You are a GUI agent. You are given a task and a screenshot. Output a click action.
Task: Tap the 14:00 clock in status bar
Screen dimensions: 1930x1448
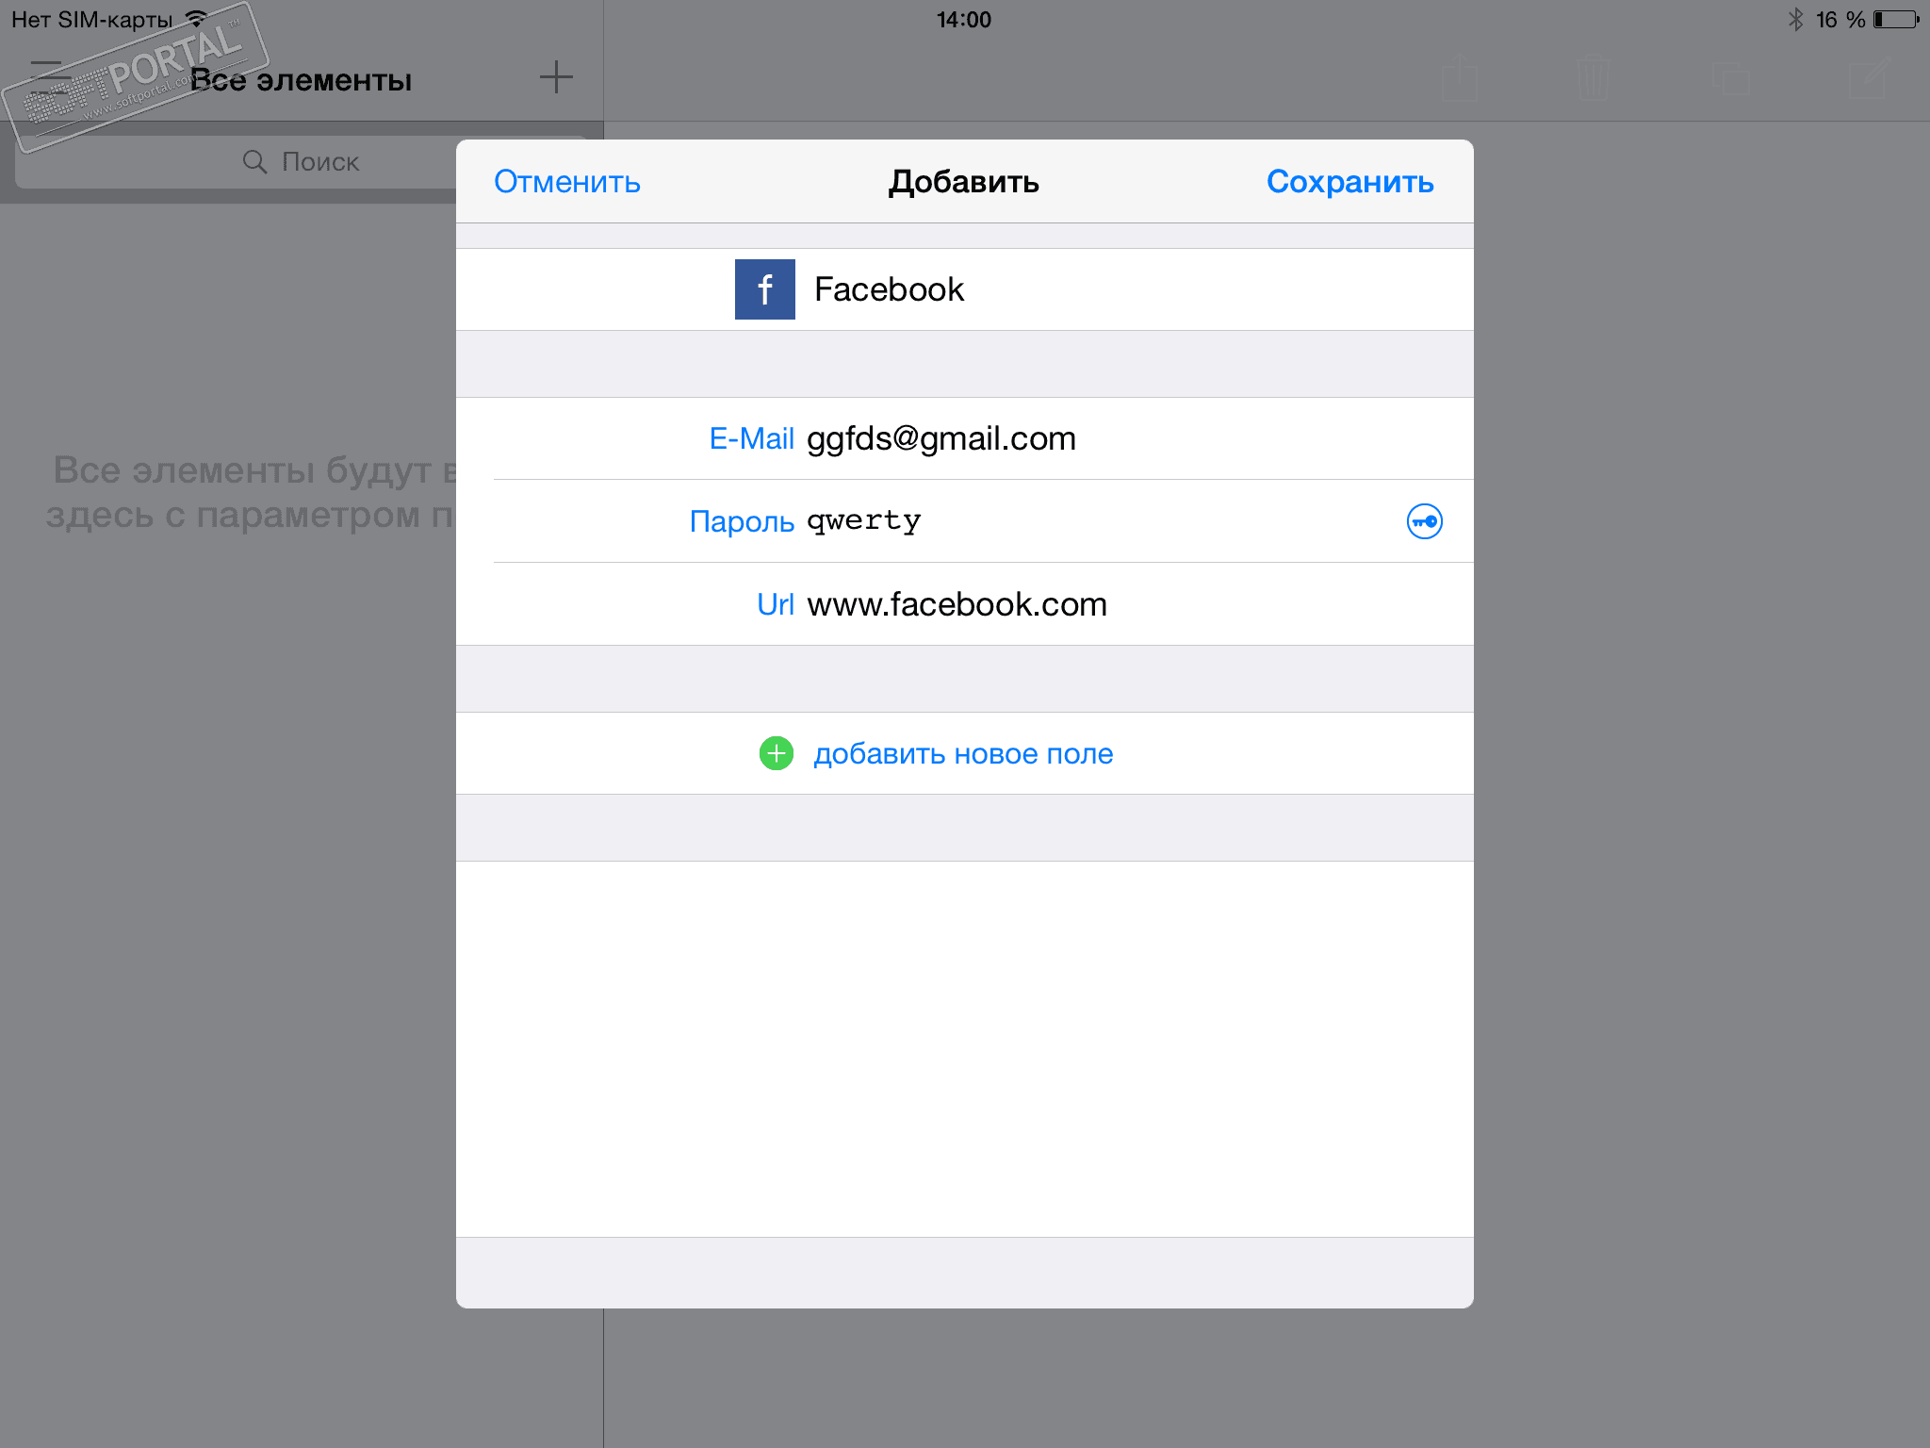(964, 20)
